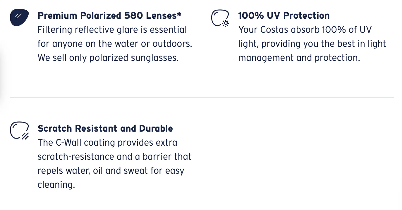The height and width of the screenshot is (210, 402).
Task: Select the "100% UV Protection" heading
Action: click(x=284, y=16)
